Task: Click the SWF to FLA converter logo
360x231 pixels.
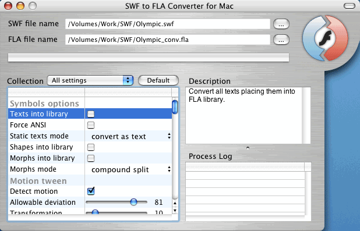Action: click(325, 38)
